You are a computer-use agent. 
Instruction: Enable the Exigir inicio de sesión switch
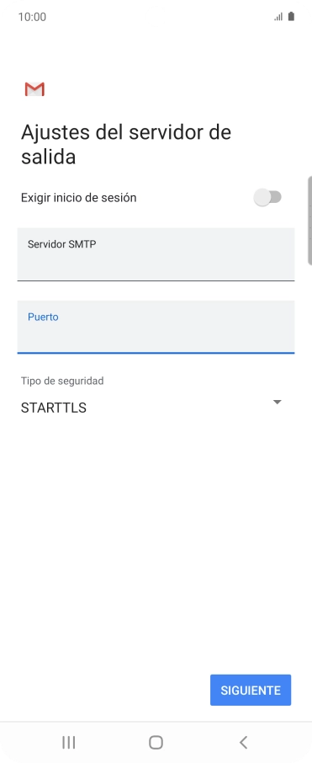(x=267, y=197)
